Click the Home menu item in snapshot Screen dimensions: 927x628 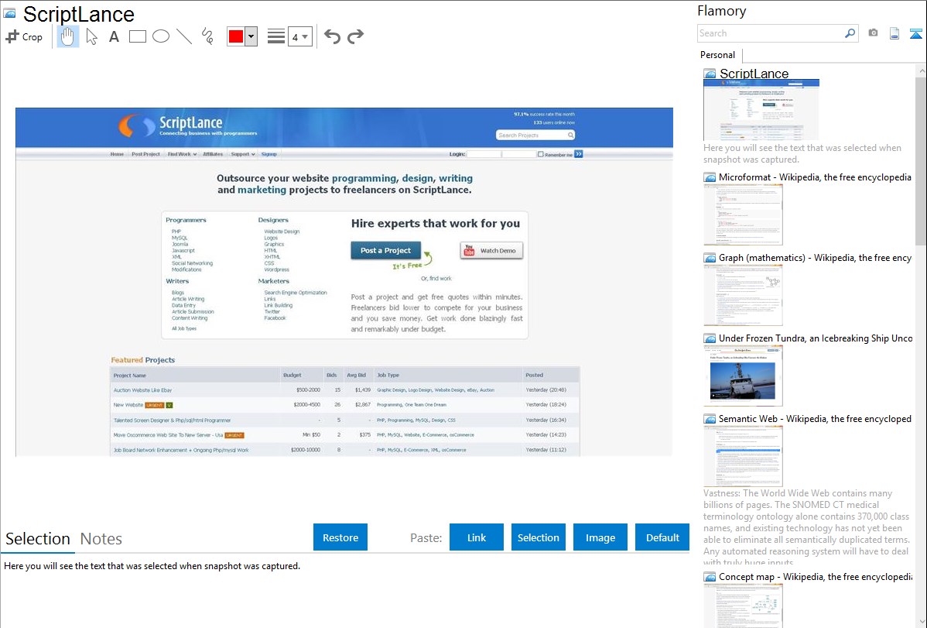tap(117, 154)
